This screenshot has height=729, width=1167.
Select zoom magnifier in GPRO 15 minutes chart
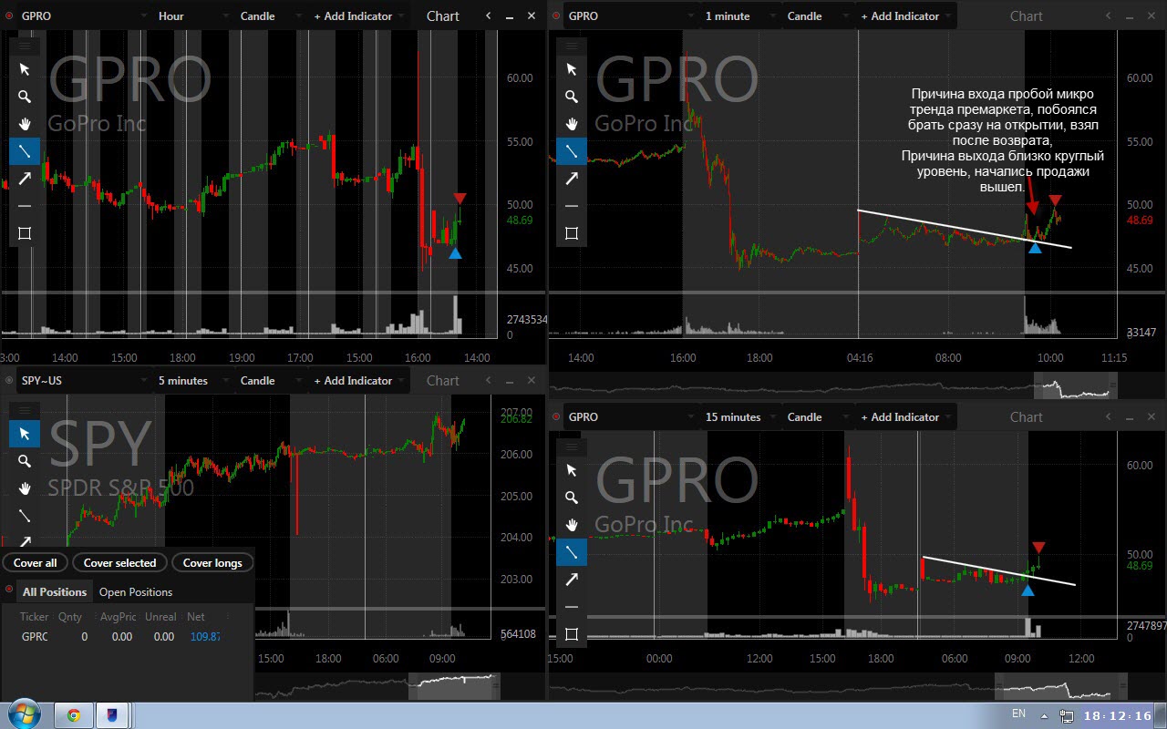pos(572,498)
